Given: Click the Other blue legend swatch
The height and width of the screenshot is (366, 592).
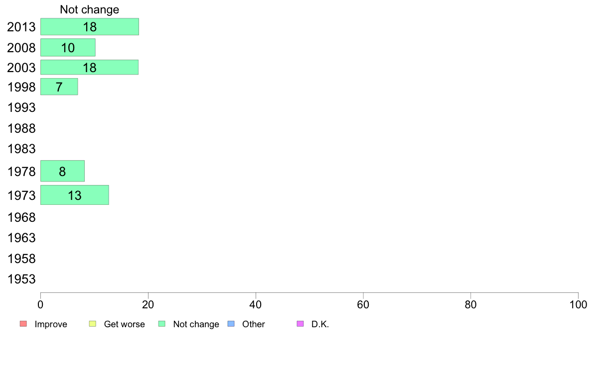Looking at the screenshot, I should tap(231, 324).
